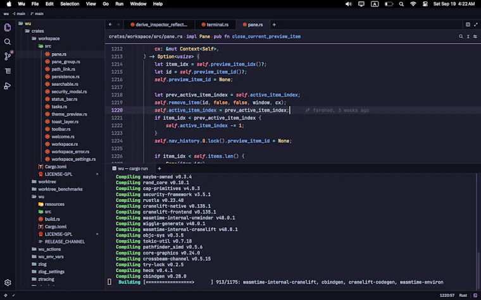Screen dimensions: 481x300
Task: Open the Selection menu
Action: (70, 4)
